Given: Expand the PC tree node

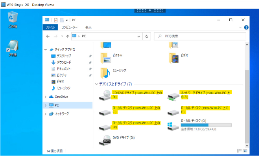Looking at the screenshot, I should point(46,105).
